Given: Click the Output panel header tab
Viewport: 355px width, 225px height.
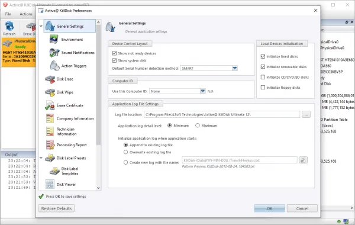Looking at the screenshot, I should pos(11,155).
